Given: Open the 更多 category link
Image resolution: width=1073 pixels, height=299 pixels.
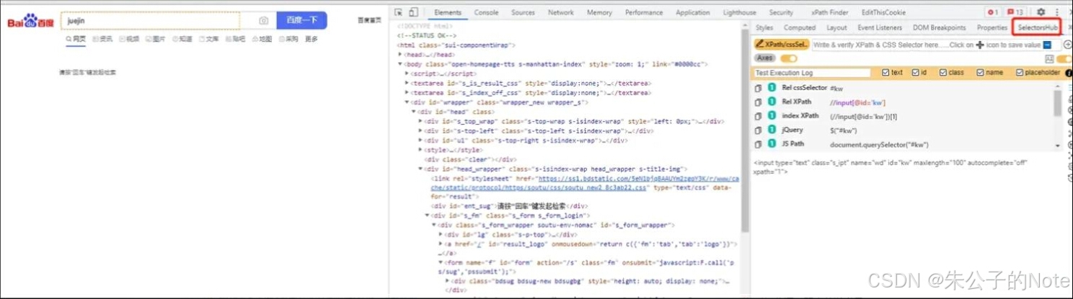Looking at the screenshot, I should [312, 39].
